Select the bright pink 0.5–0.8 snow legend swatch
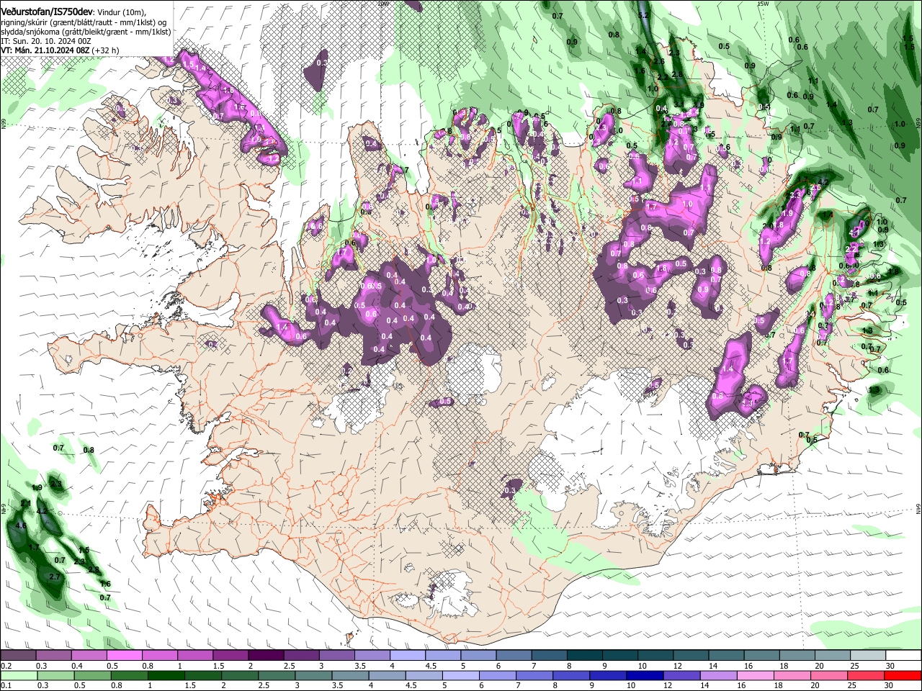Viewport: 922px width, 691px height. 124,656
